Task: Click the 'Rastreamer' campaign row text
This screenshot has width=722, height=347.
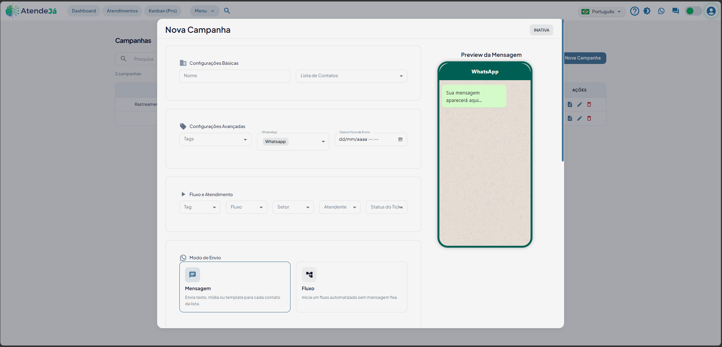Action: point(146,104)
